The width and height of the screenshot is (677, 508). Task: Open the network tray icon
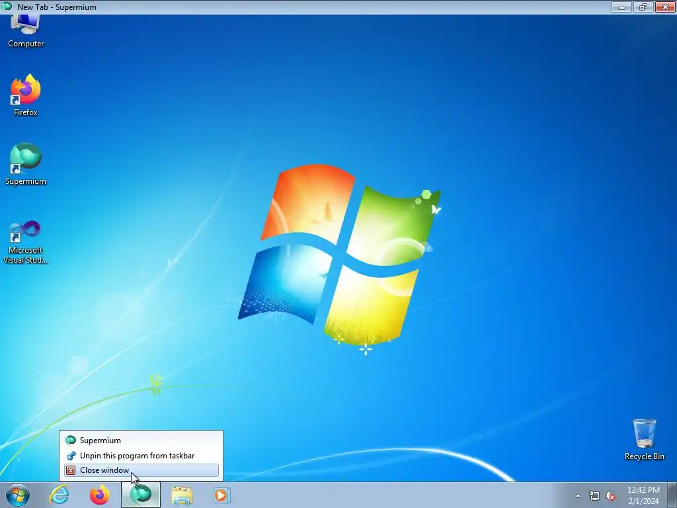tap(594, 495)
